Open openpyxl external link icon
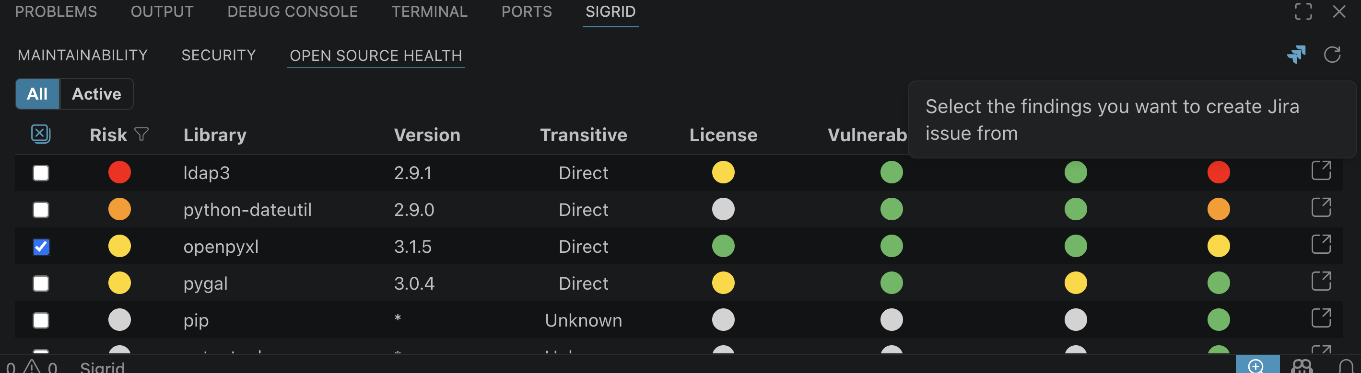The height and width of the screenshot is (373, 1361). (x=1321, y=245)
